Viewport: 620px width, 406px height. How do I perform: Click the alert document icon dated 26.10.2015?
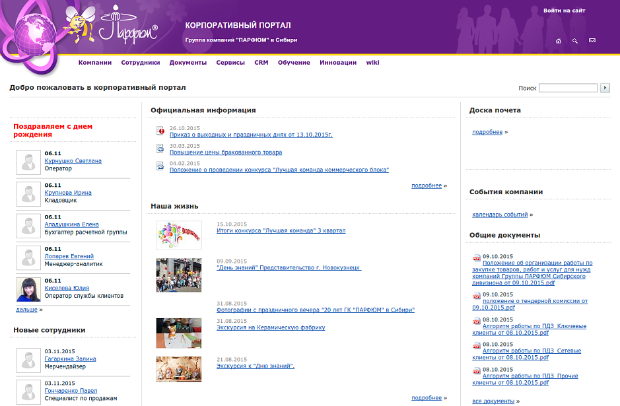coord(160,131)
